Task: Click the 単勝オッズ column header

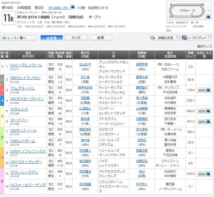Action: point(190,55)
